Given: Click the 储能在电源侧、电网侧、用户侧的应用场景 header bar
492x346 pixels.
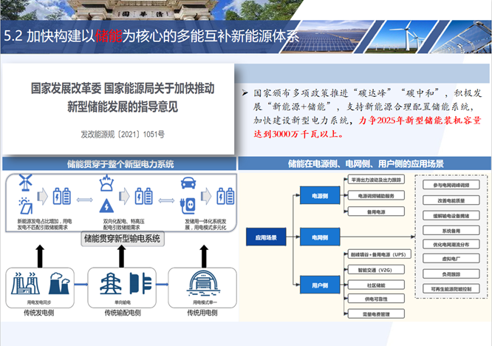Looking at the screenshot, I should (366, 163).
